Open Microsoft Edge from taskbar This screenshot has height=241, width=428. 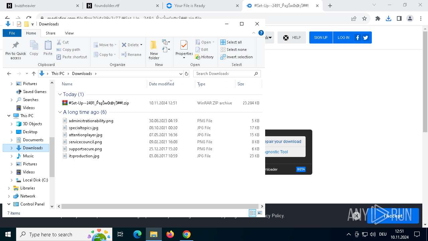pyautogui.click(x=137, y=234)
